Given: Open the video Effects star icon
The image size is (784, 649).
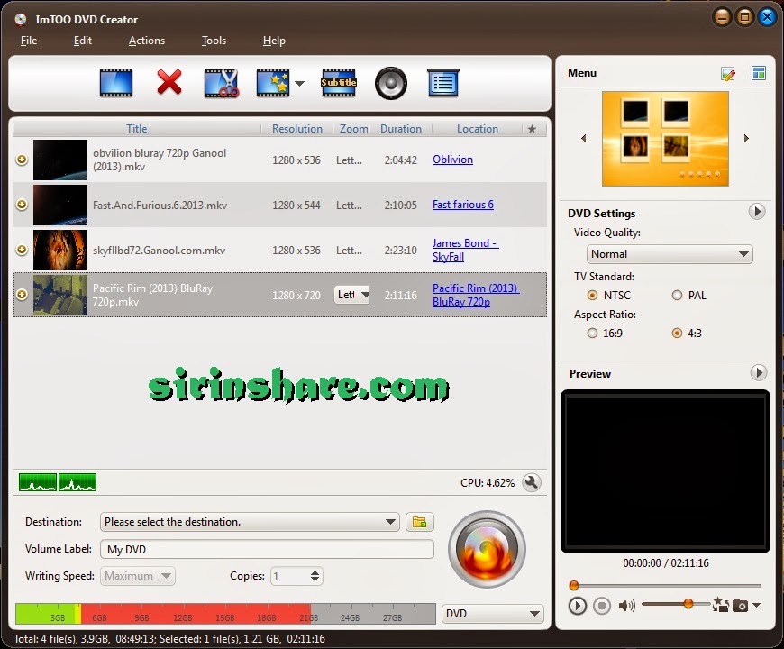Looking at the screenshot, I should pos(273,83).
